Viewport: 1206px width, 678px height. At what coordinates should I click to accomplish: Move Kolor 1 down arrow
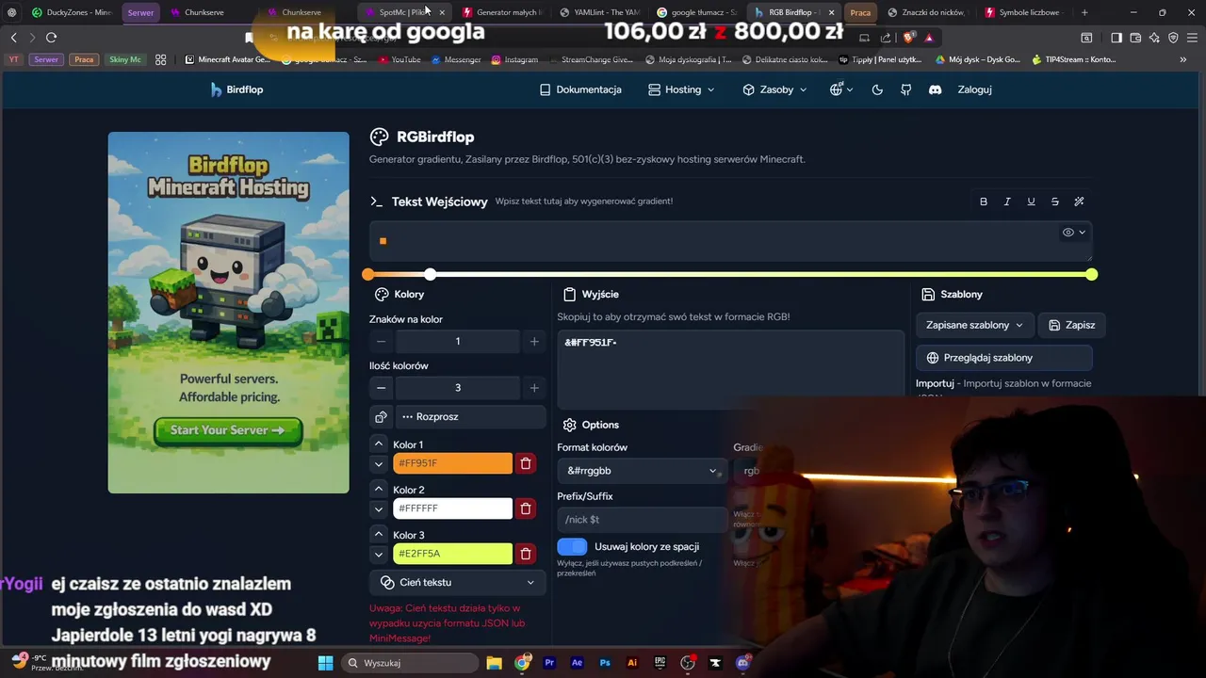click(379, 463)
